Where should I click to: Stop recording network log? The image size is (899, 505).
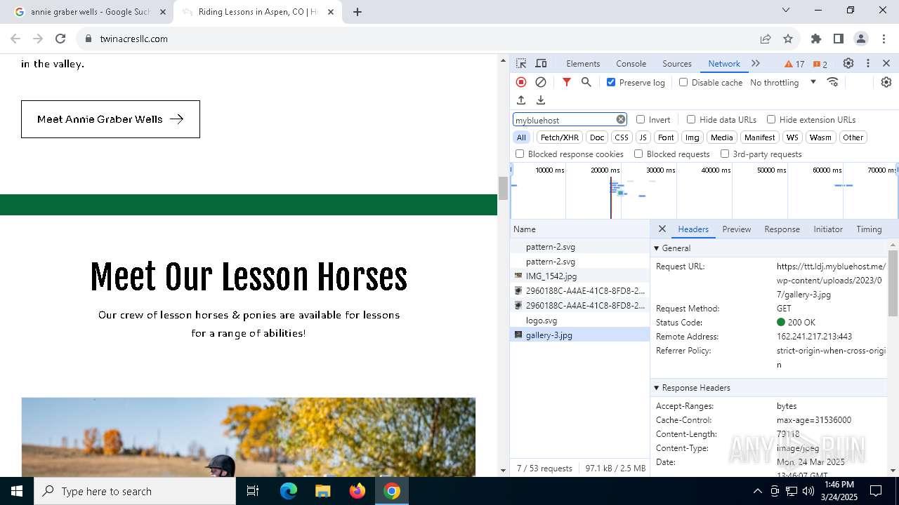521,82
